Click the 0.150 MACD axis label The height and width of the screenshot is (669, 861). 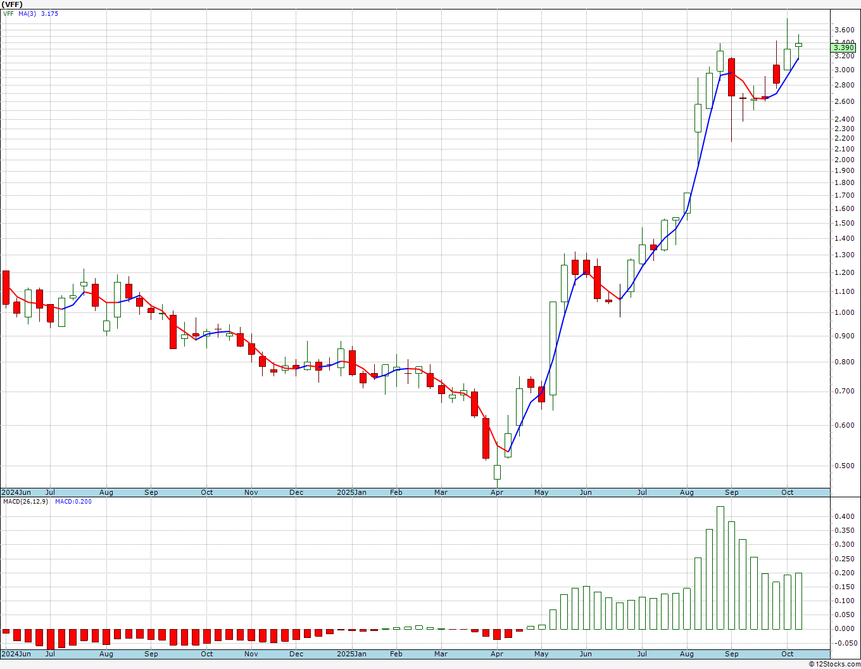844,587
